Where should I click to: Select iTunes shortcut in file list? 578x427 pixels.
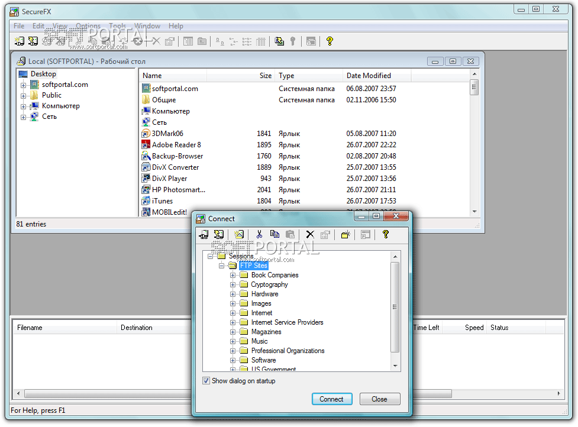click(162, 201)
